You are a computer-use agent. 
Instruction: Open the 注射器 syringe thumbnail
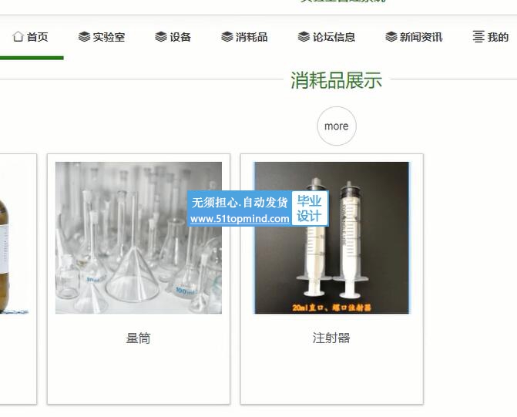coord(332,237)
